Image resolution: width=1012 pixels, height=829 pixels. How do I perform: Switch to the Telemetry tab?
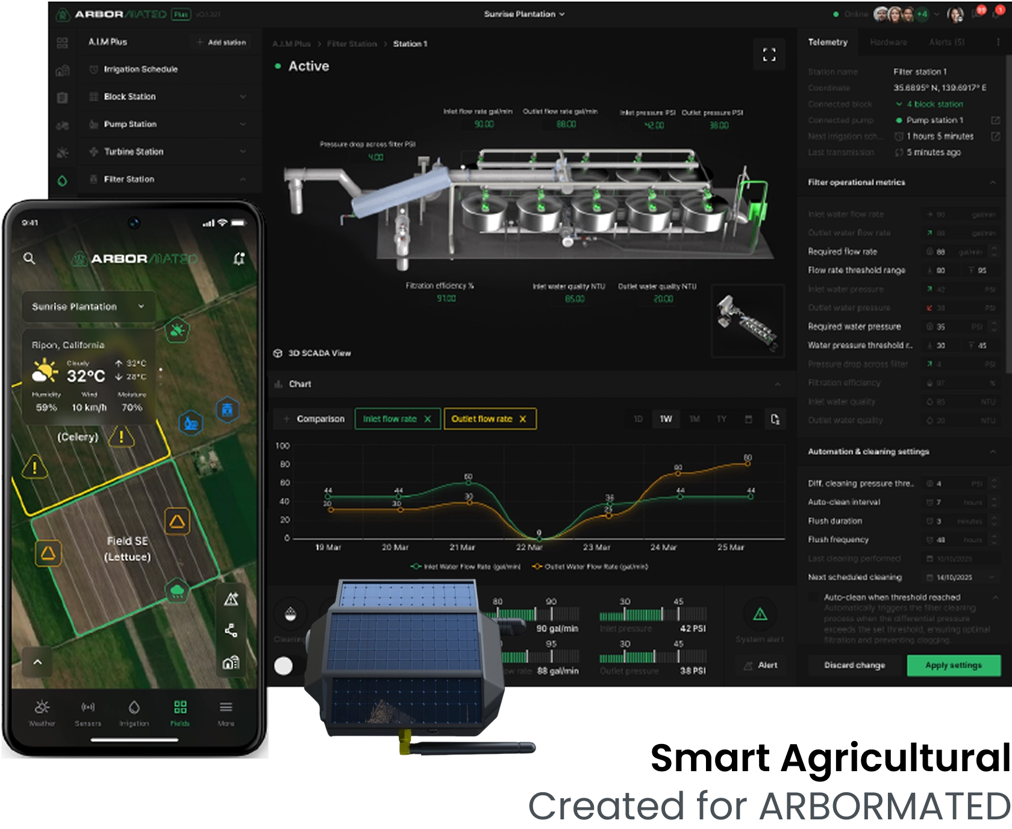click(x=828, y=42)
